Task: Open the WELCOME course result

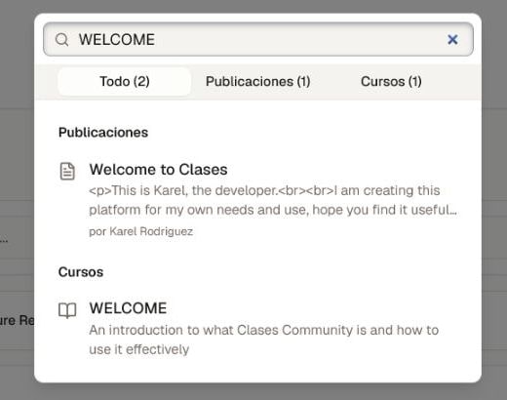Action: (x=128, y=308)
